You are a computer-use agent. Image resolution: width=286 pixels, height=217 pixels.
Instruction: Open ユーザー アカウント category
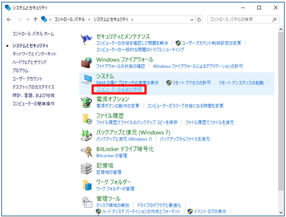tap(27, 79)
